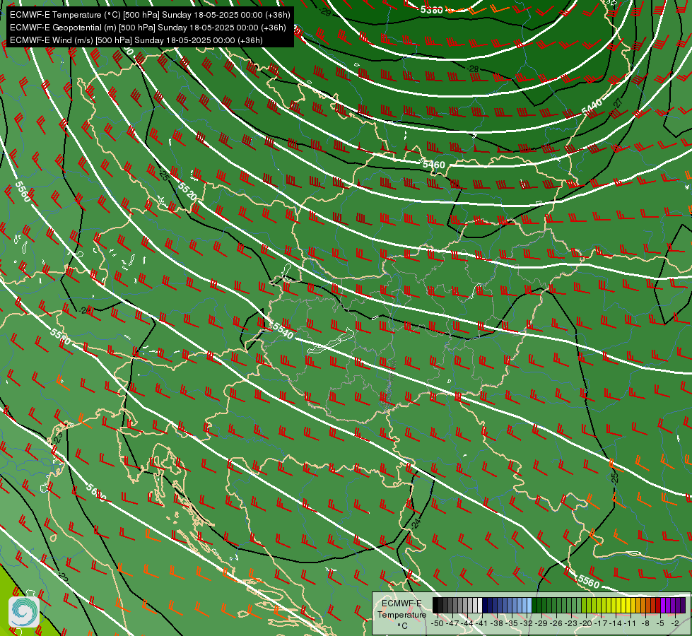Click the -8 legend tick label
This screenshot has width=692, height=636.
point(645,624)
